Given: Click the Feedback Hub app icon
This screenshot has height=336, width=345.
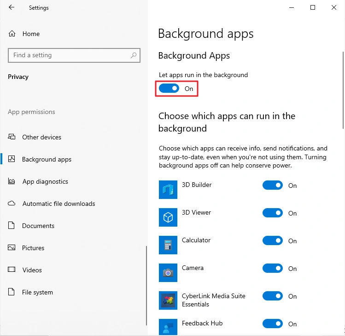Looking at the screenshot, I should 168,327.
